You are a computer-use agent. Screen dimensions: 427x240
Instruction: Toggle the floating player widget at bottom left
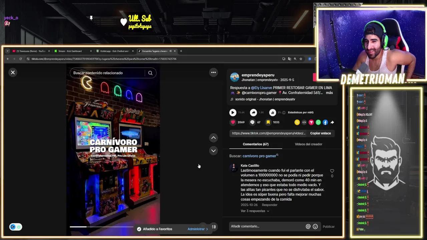pos(16,227)
